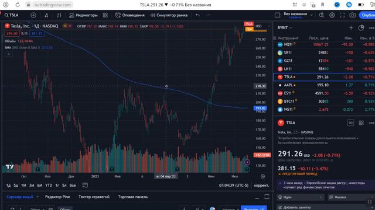This screenshot has height=210, width=375.
Task: Toggle fullscreen mode icon
Action: point(342,15)
